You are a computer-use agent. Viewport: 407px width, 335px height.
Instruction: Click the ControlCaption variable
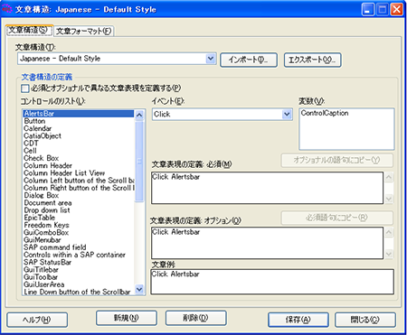tap(325, 113)
